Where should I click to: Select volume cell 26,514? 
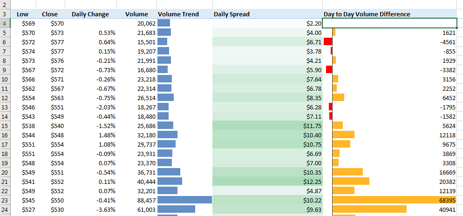pyautogui.click(x=137, y=98)
